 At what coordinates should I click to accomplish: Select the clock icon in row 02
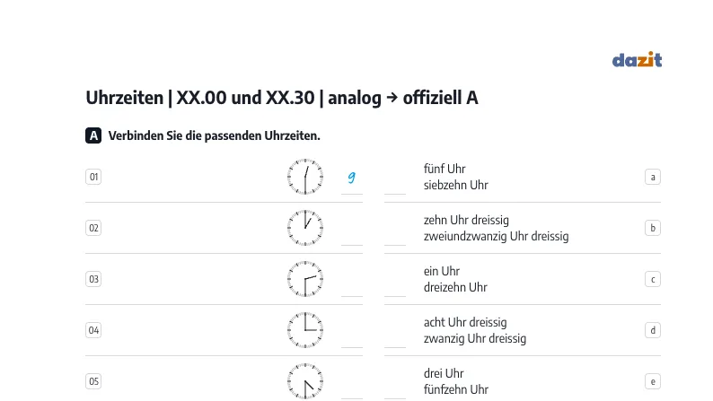[x=305, y=228]
